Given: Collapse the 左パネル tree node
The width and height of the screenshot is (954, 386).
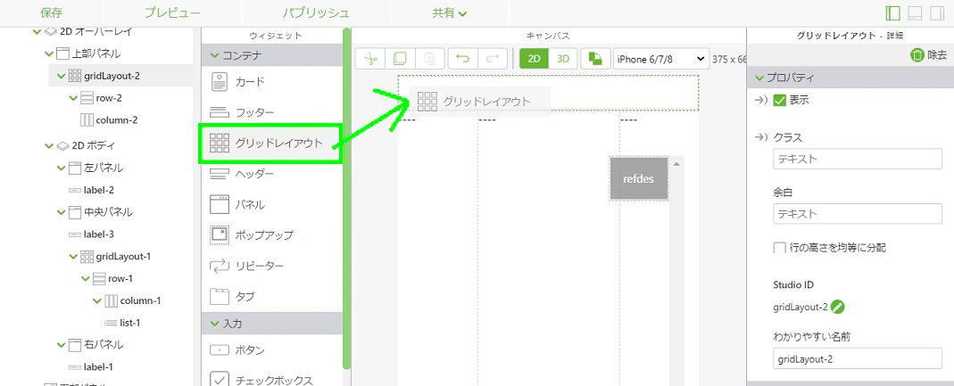Looking at the screenshot, I should [x=61, y=168].
